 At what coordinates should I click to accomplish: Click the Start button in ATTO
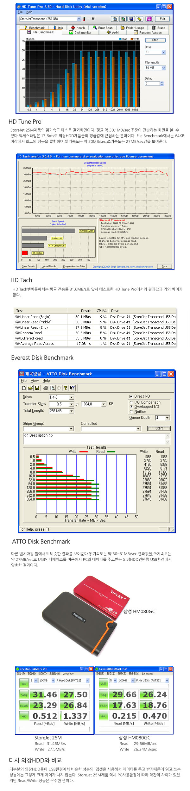click(x=159, y=428)
